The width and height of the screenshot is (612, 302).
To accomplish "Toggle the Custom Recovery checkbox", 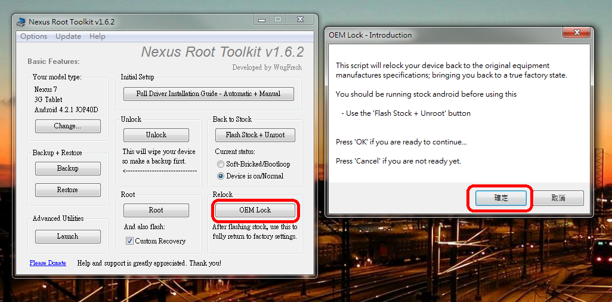I will pyautogui.click(x=129, y=241).
